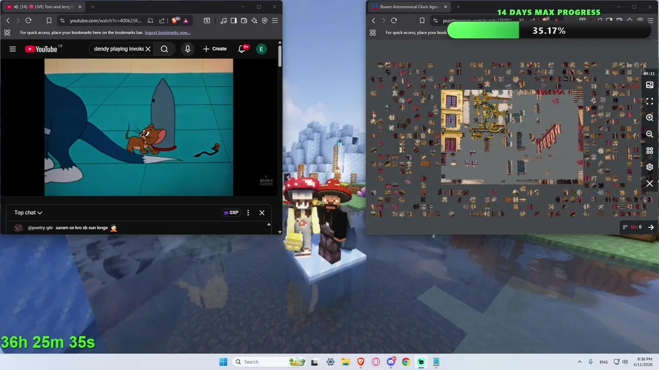Open Discord from taskbar
The height and width of the screenshot is (370, 659).
(x=391, y=362)
